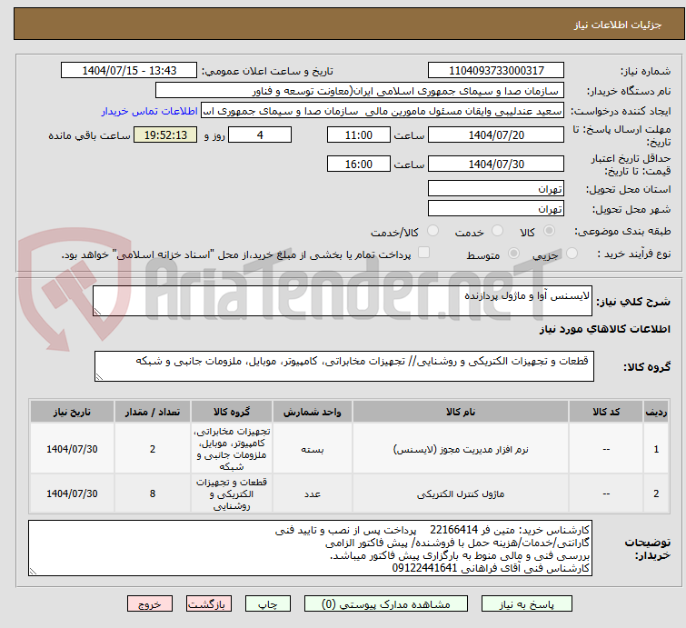
Task: Click the 'تعداد / مقدار' column header
Action: (x=153, y=412)
